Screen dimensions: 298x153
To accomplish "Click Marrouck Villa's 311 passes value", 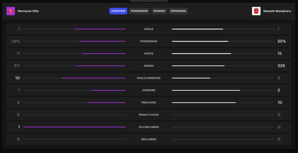I will (17, 66).
